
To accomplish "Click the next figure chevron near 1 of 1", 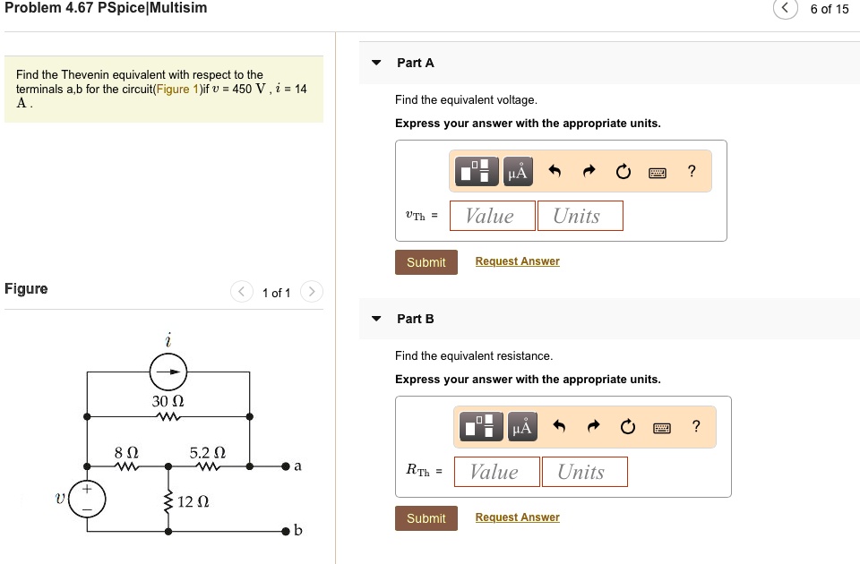I will click(x=311, y=292).
